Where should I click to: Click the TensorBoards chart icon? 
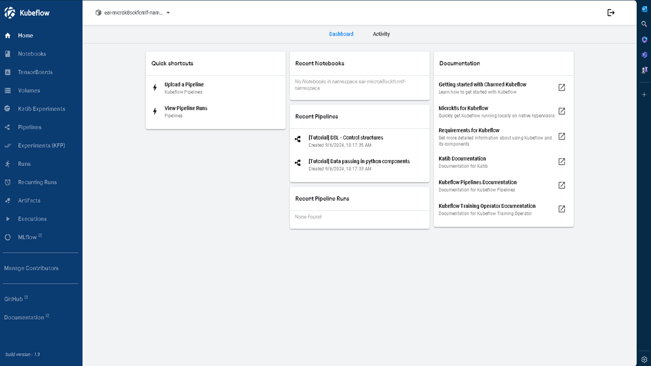[8, 72]
